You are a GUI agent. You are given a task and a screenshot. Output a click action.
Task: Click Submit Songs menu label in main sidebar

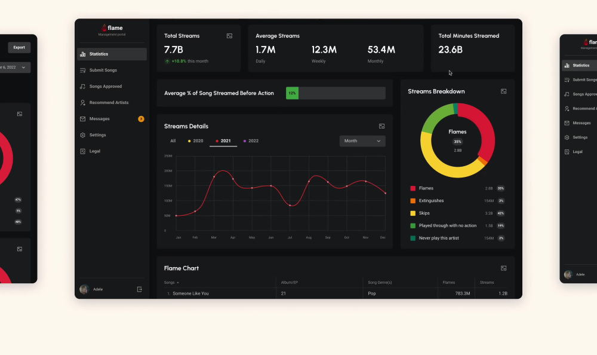pyautogui.click(x=103, y=70)
